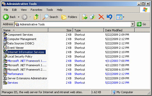Select the Local Security Policy icon
Image resolution: width=152 pixels, height=96 pixels.
[x=5, y=56]
